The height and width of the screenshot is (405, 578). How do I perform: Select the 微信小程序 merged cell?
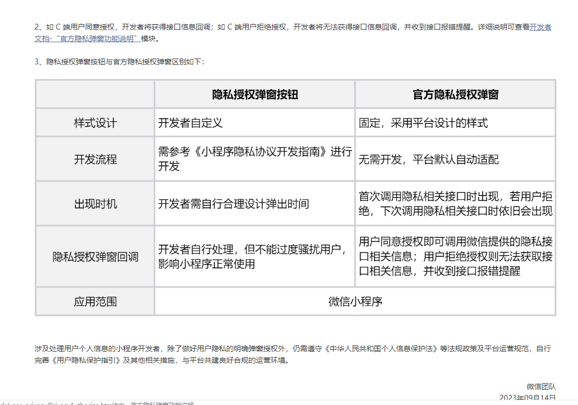pyautogui.click(x=355, y=302)
